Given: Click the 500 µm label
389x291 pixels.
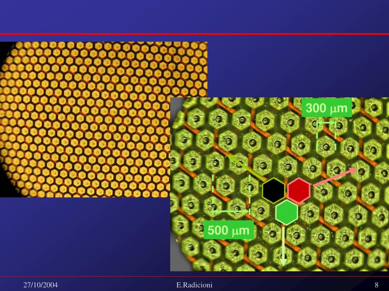Looking at the screenshot, I should click(x=228, y=230).
